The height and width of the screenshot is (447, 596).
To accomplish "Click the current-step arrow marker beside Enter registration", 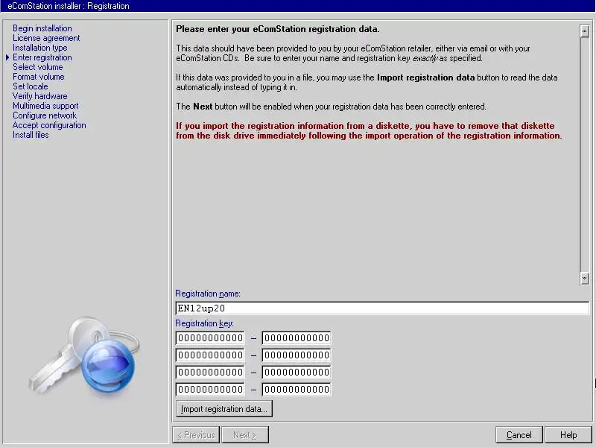I will point(7,57).
